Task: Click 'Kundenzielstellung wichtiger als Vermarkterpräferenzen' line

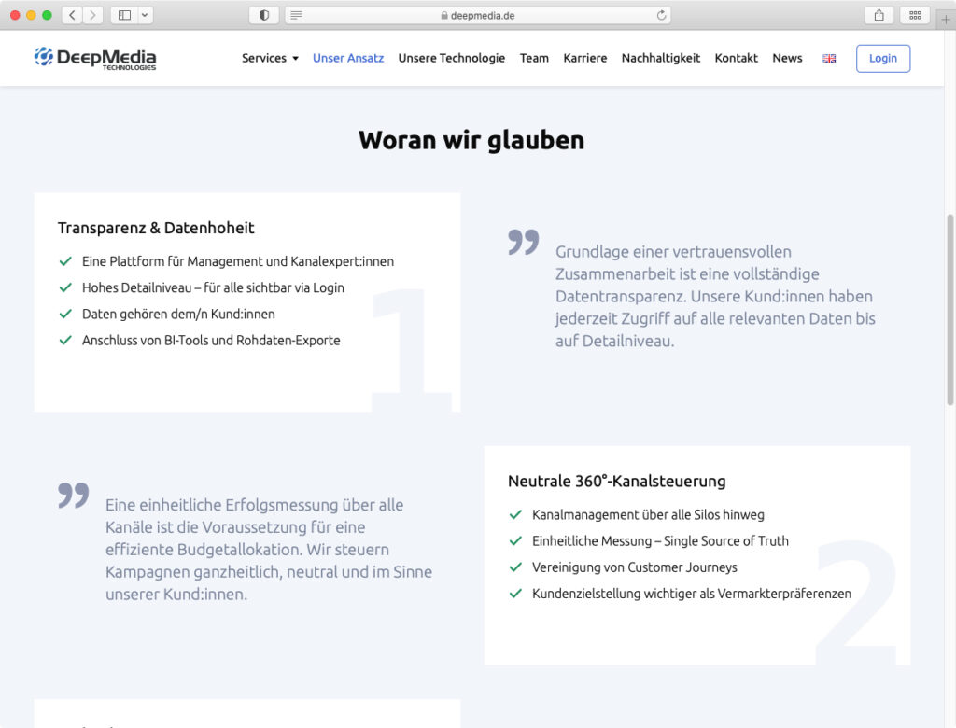Action: (692, 594)
